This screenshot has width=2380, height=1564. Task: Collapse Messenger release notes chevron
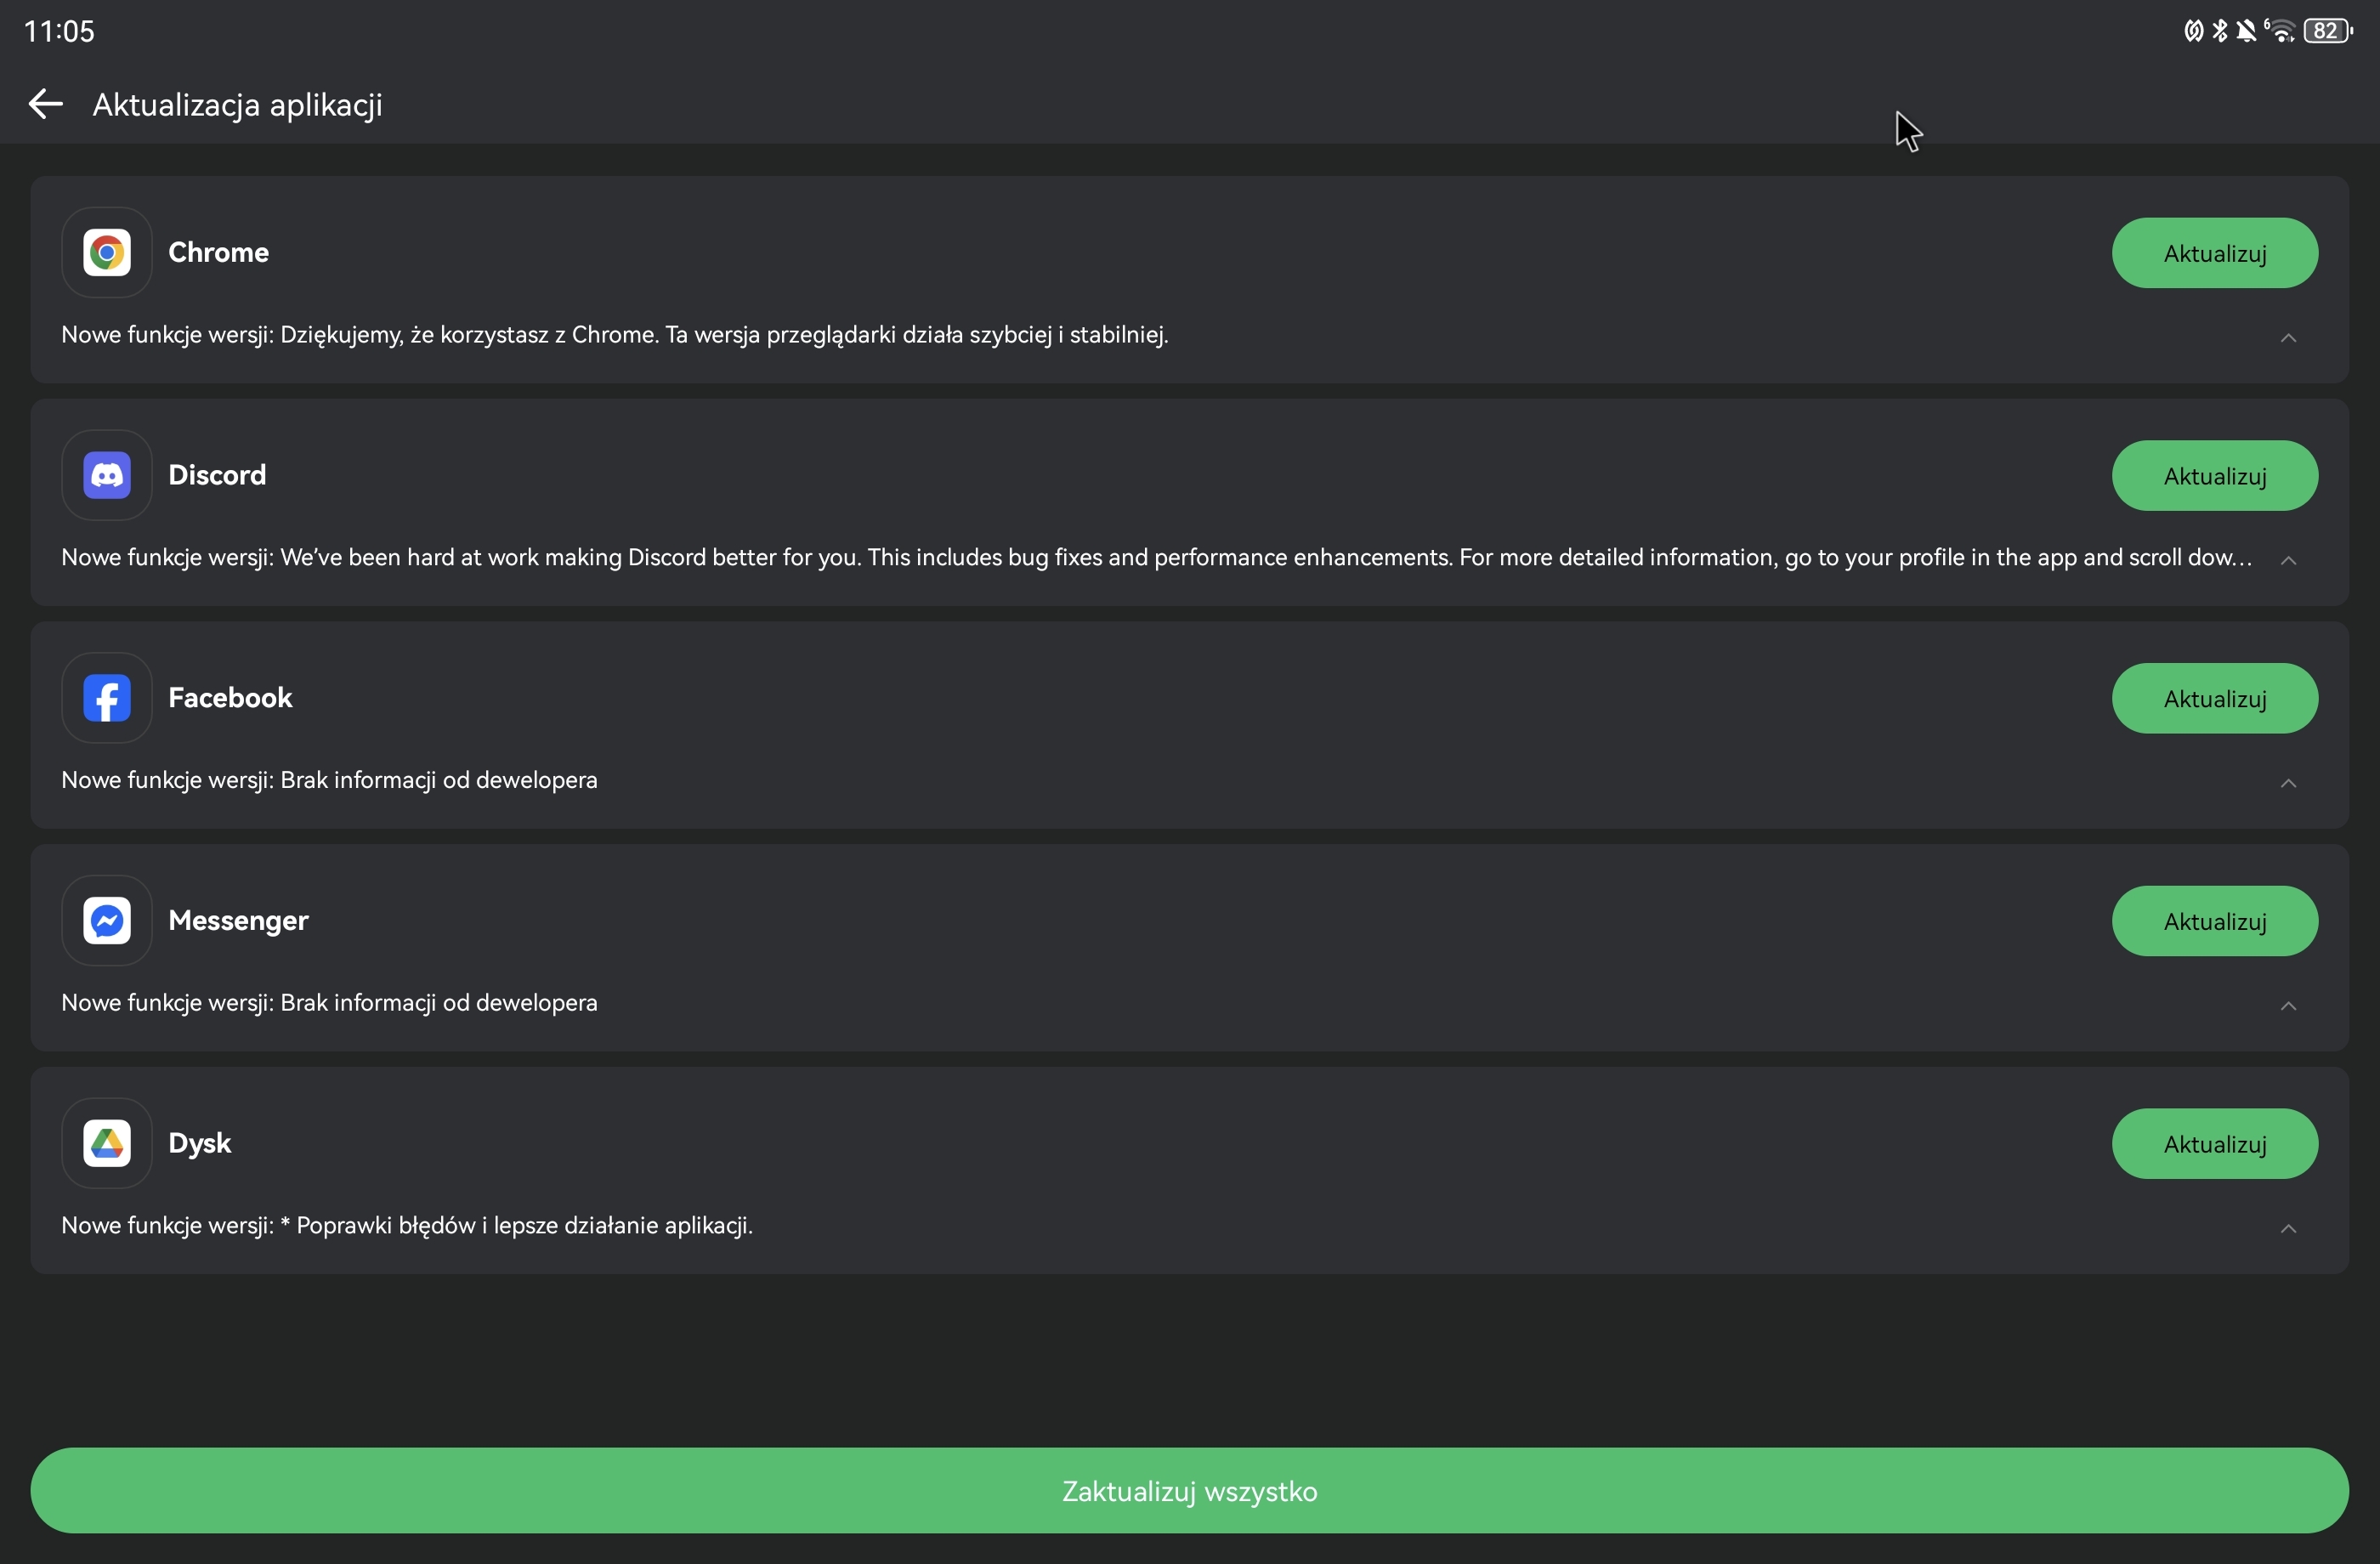[2288, 1006]
